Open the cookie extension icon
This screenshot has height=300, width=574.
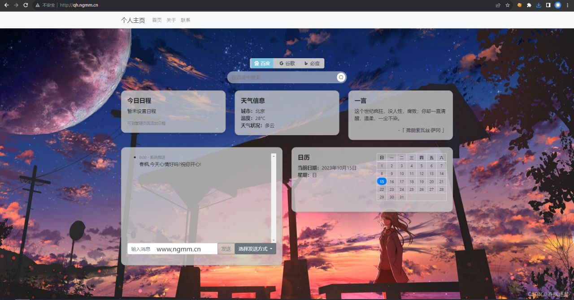pos(519,5)
